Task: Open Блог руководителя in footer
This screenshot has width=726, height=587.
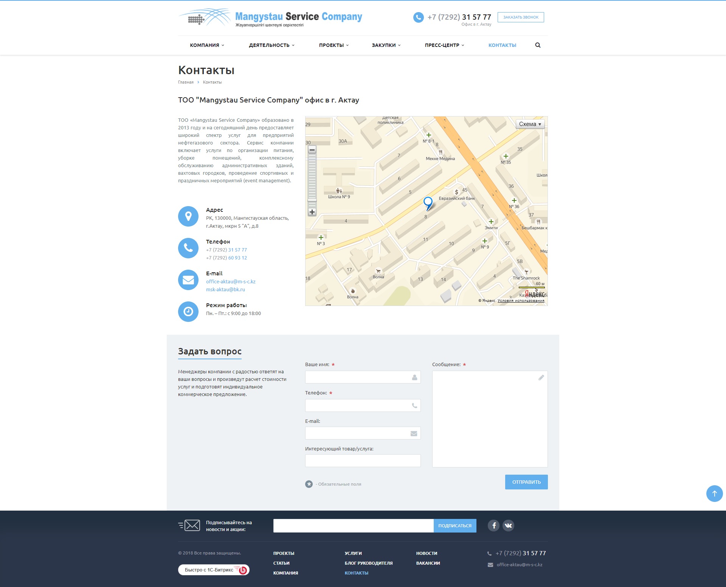Action: (369, 563)
